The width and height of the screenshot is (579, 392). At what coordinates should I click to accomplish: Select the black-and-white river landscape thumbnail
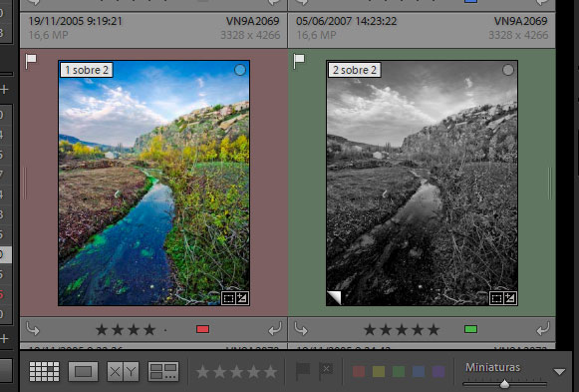point(423,184)
